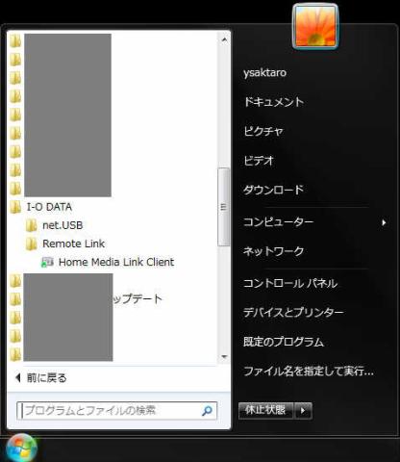Open ドキュメント from the right pane
Image resolution: width=400 pixels, height=462 pixels.
pos(273,102)
